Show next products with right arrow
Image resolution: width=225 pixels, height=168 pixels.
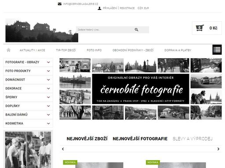coord(218,149)
